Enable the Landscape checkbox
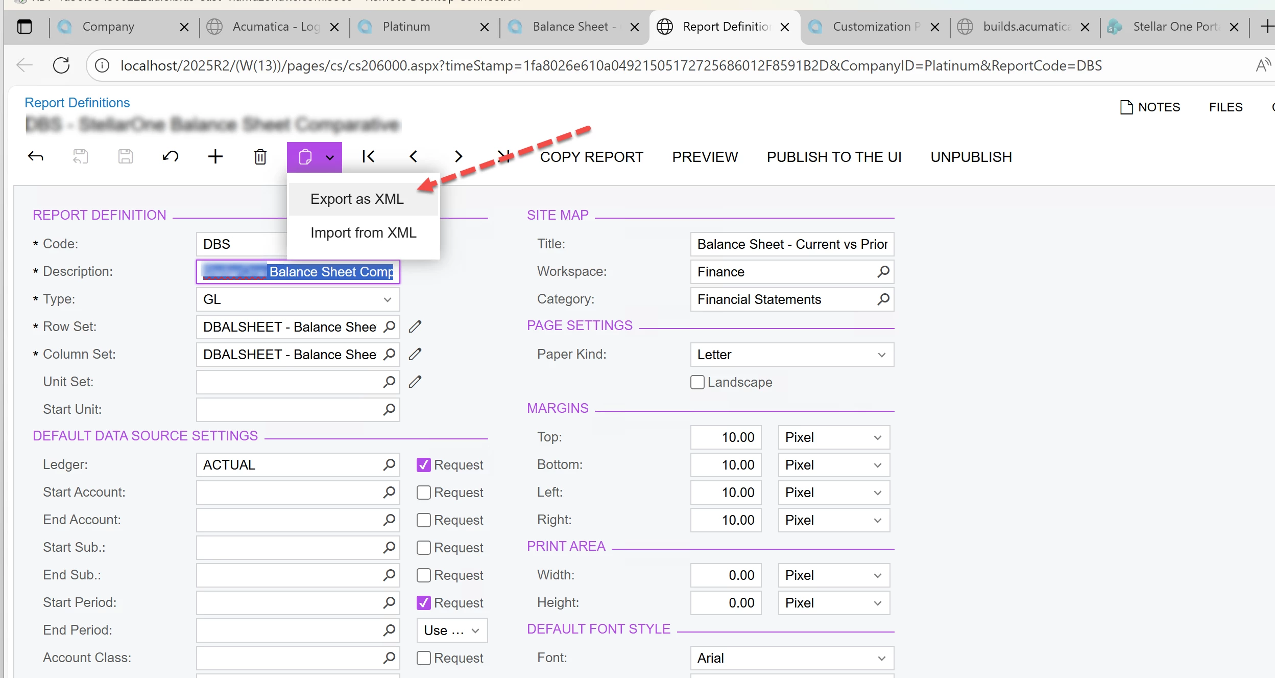This screenshot has height=678, width=1275. pyautogui.click(x=697, y=382)
